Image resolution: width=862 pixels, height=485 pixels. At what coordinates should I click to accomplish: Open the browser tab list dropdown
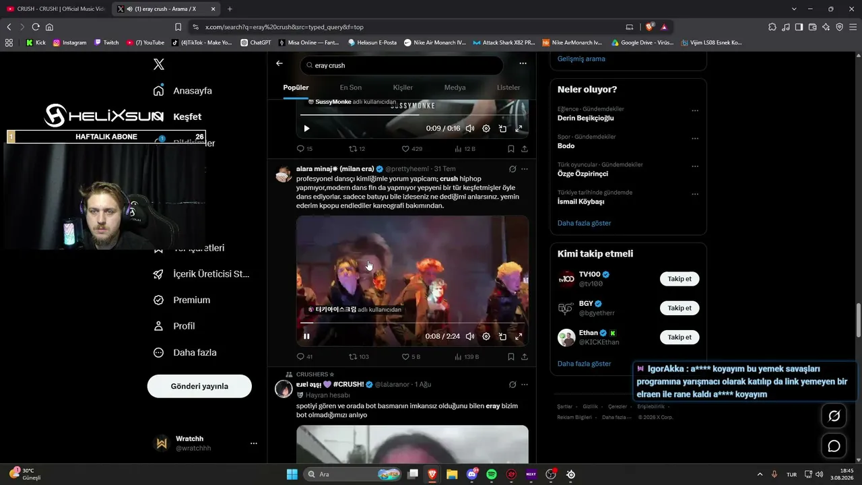pos(794,9)
